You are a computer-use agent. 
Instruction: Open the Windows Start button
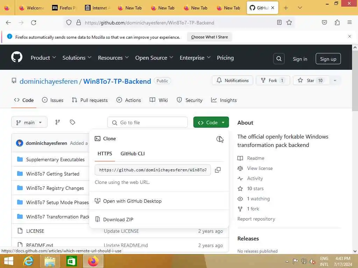click(9, 261)
